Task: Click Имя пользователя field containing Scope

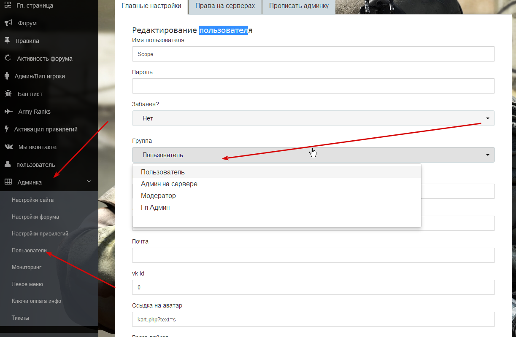Action: [313, 54]
